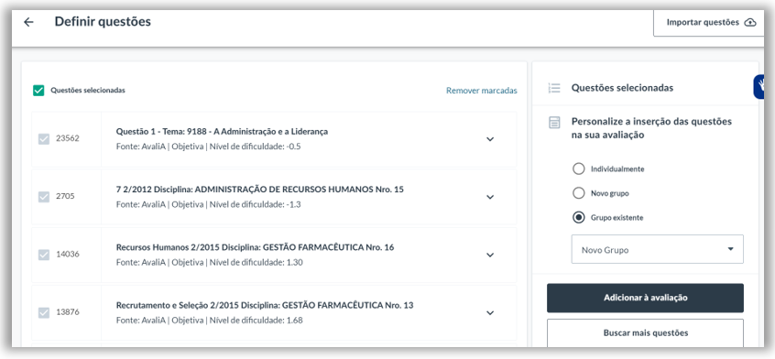Viewport: 775px width, 359px height.
Task: Expand the Recrutamento e Seleção Nro. 13 question
Action: [490, 312]
